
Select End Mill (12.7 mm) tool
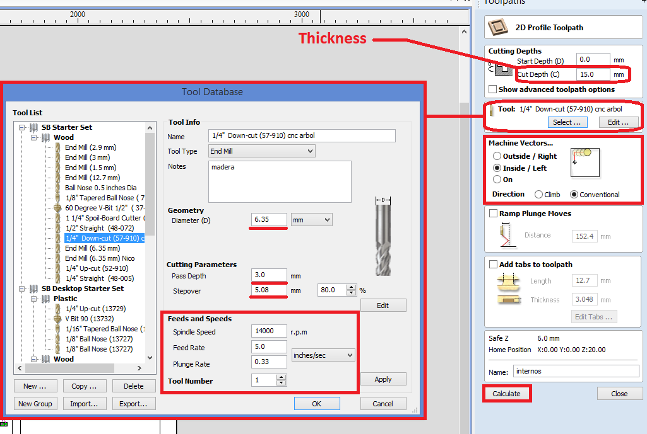click(92, 178)
